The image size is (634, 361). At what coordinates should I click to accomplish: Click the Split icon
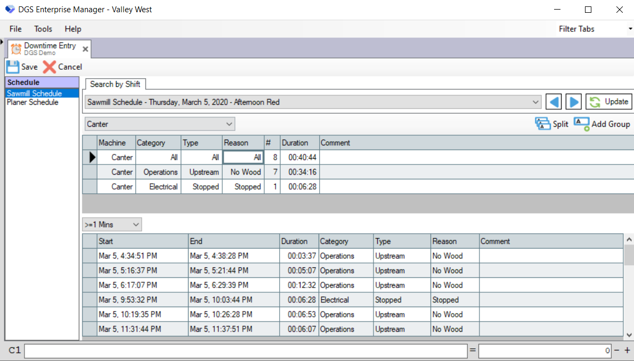[x=542, y=124]
